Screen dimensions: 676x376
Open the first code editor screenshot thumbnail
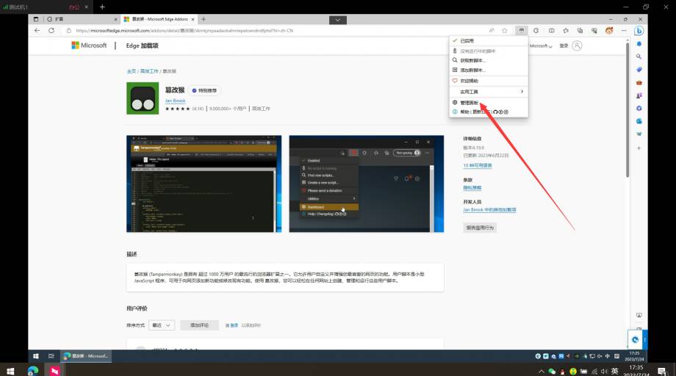pyautogui.click(x=204, y=184)
